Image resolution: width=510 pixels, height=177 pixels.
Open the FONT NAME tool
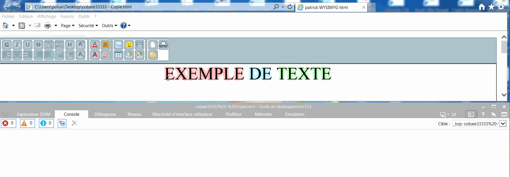59,45
